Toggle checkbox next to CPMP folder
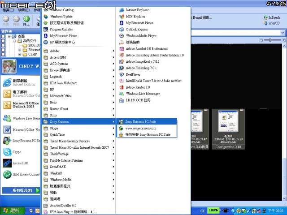Image resolution: width=287 pixels, height=215 pixels. click(3, 54)
